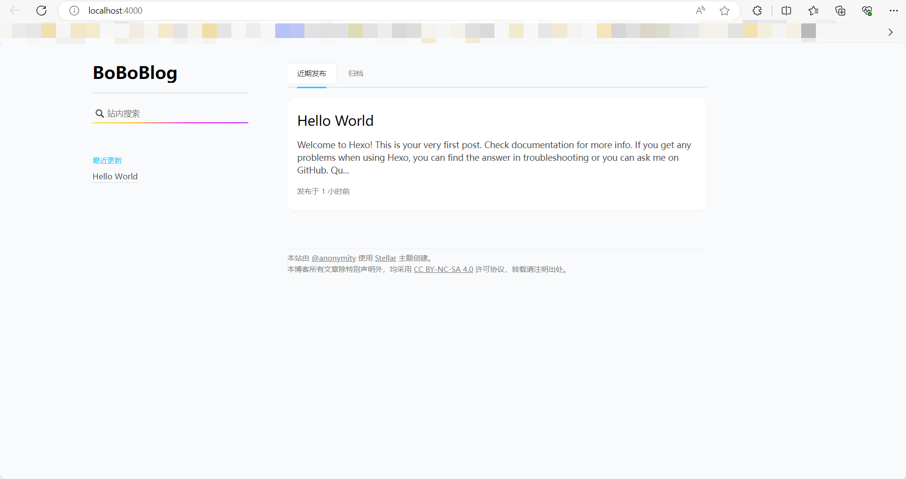Select the 近期发布 tab
This screenshot has width=906, height=479.
point(311,74)
